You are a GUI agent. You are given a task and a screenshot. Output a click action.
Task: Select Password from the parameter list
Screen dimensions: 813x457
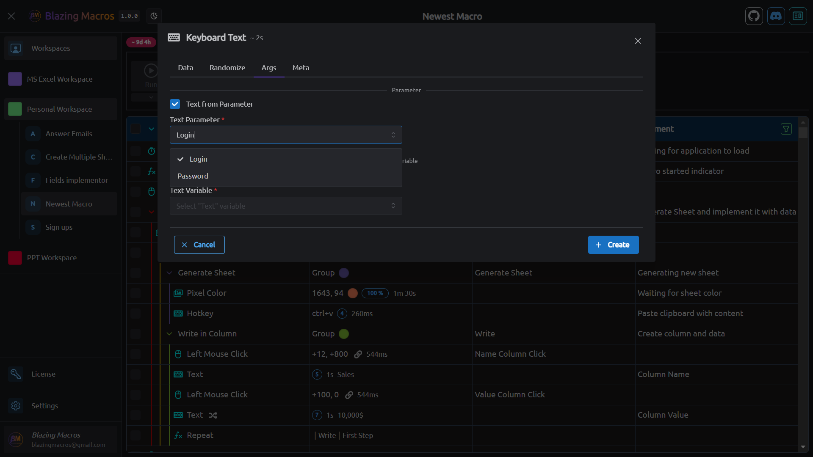coord(286,176)
